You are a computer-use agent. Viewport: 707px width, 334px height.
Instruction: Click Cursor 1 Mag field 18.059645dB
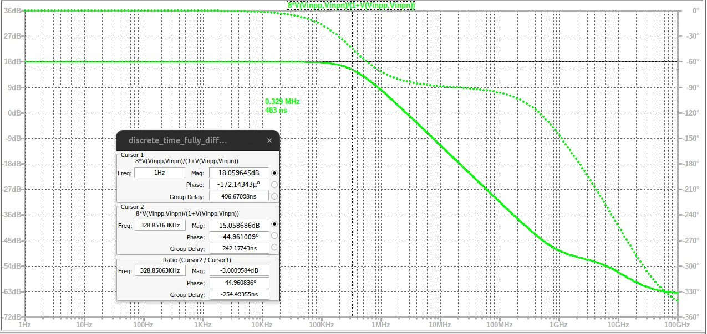pos(239,173)
